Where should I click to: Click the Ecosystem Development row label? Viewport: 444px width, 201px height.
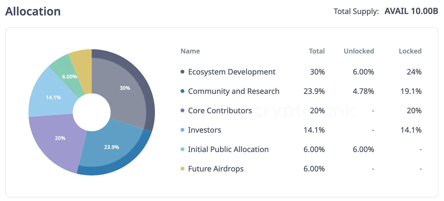(x=232, y=72)
